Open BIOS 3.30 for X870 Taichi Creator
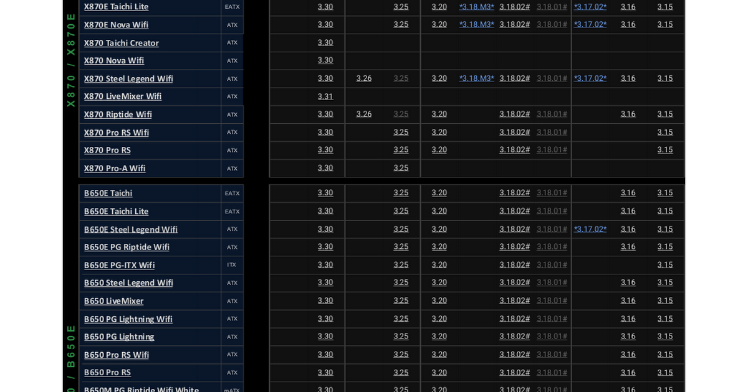Viewport: 748px width, 392px height. tap(325, 42)
